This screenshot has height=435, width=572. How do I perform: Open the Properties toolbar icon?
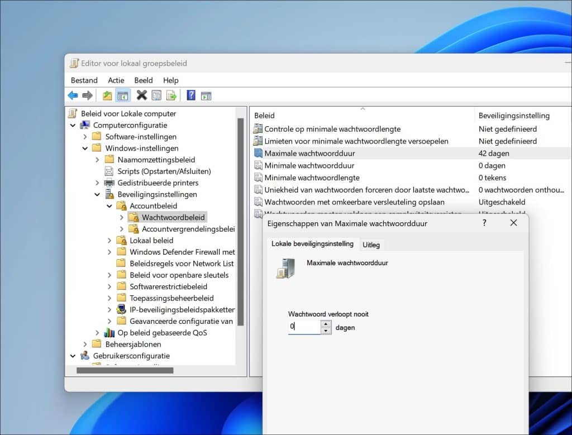pos(156,95)
